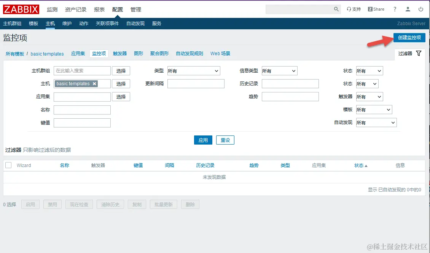Open the 管理 menu
This screenshot has width=430, height=253.
point(135,9)
